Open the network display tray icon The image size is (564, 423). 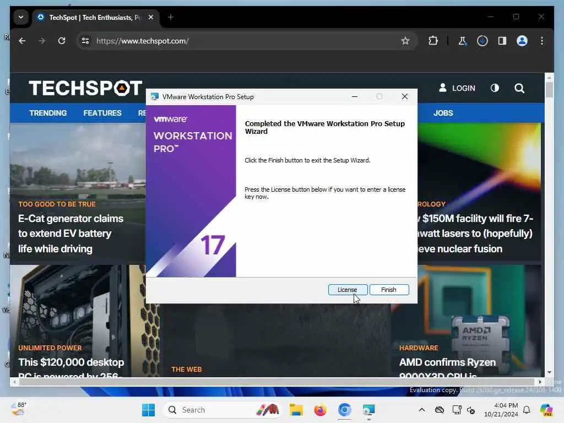coord(457,410)
